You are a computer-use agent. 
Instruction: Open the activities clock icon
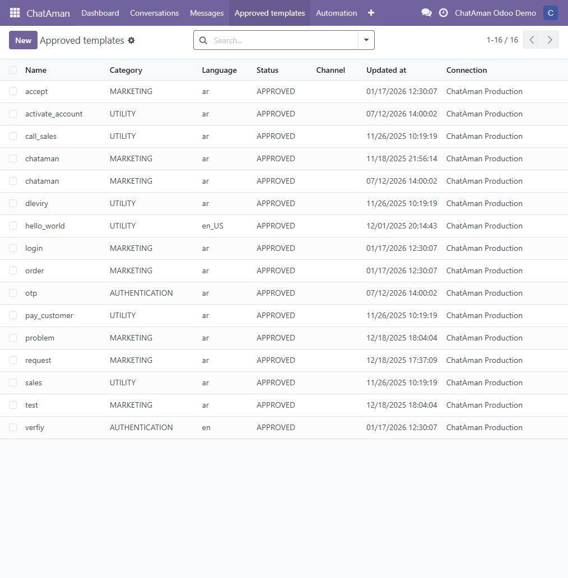[444, 13]
